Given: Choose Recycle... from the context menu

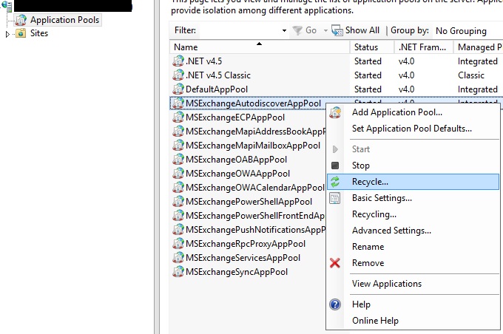Looking at the screenshot, I should pyautogui.click(x=413, y=182).
